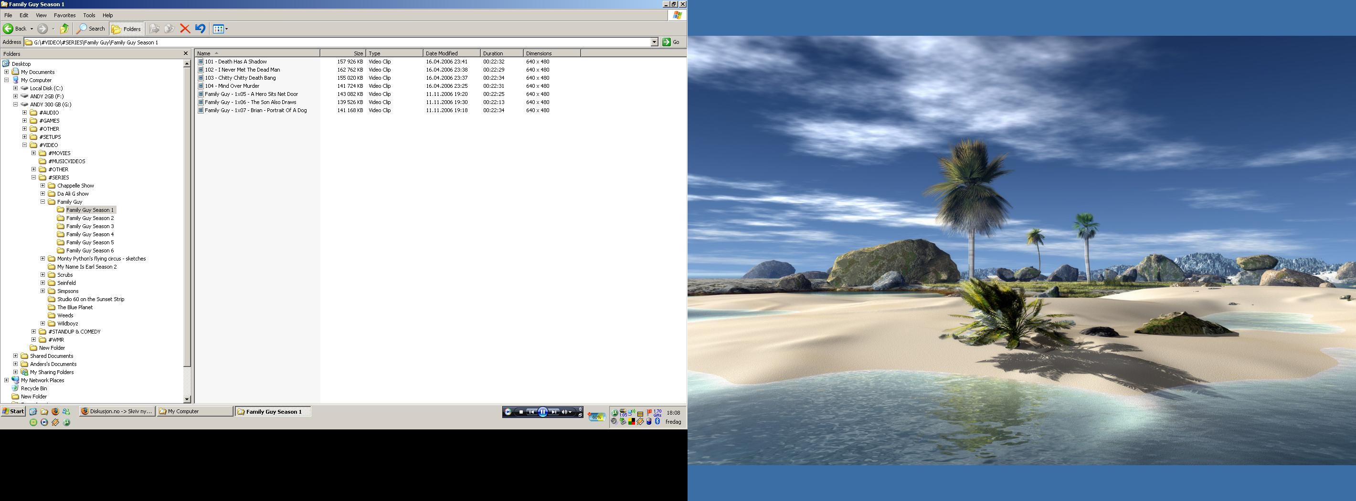Collapse the #VIDEO folder node
Viewport: 1356px width, 501px height.
click(x=24, y=145)
